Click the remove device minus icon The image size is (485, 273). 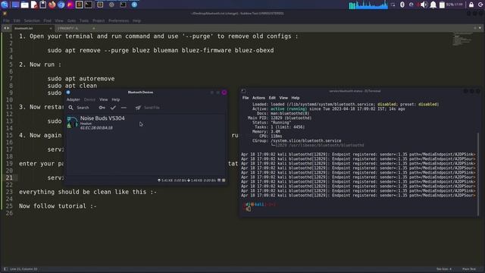(124, 108)
